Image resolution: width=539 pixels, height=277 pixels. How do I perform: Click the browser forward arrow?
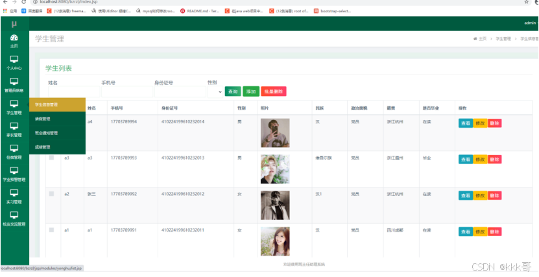coord(14,2)
